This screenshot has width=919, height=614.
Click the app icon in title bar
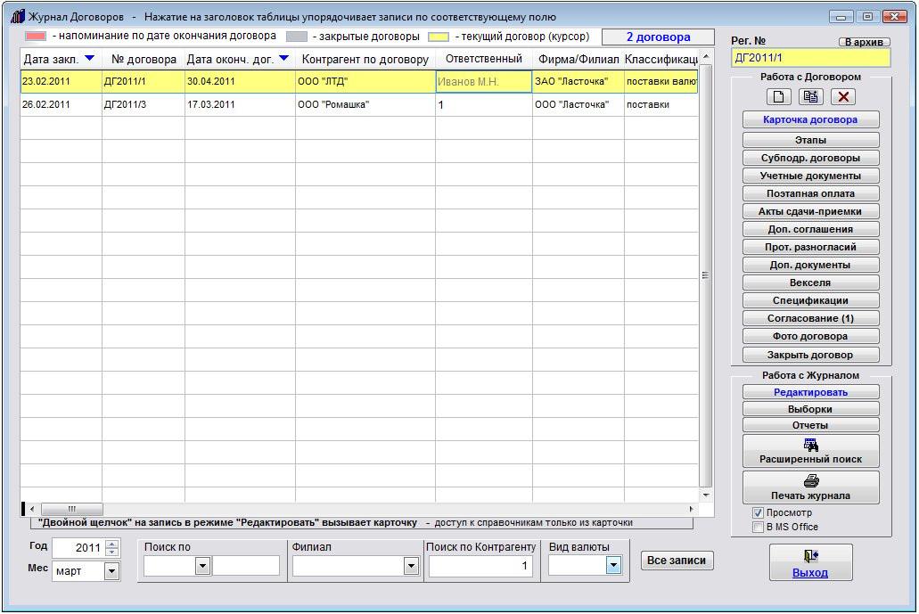click(x=17, y=17)
